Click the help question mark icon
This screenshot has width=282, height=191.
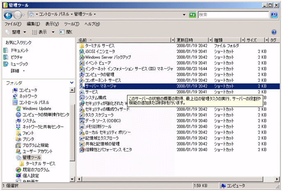(274, 32)
